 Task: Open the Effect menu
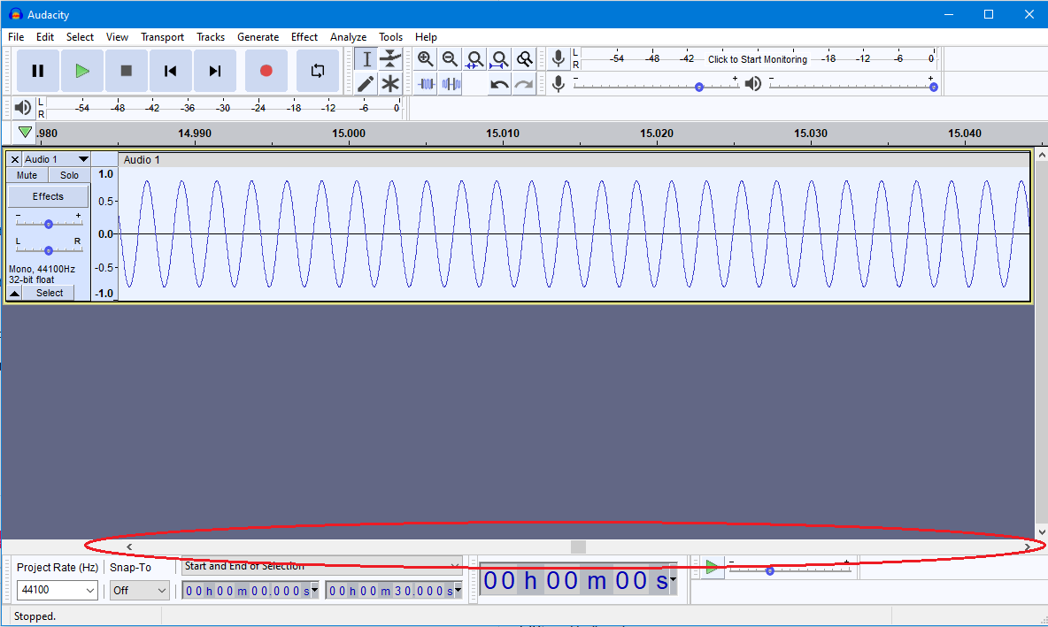pyautogui.click(x=304, y=37)
